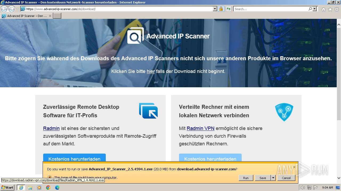Save the Advanced IP Scanner file
This screenshot has width=341, height=191.
(263, 178)
